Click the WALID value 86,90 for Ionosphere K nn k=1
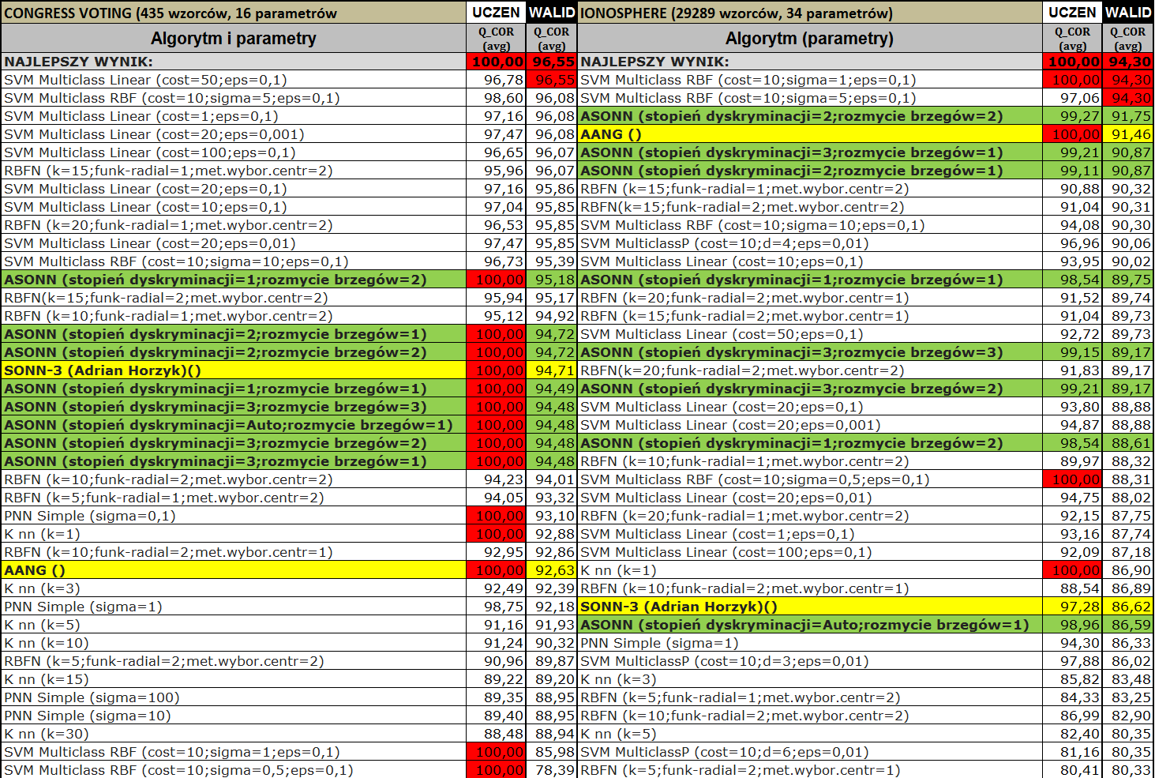The width and height of the screenshot is (1155, 778). pyautogui.click(x=1128, y=570)
